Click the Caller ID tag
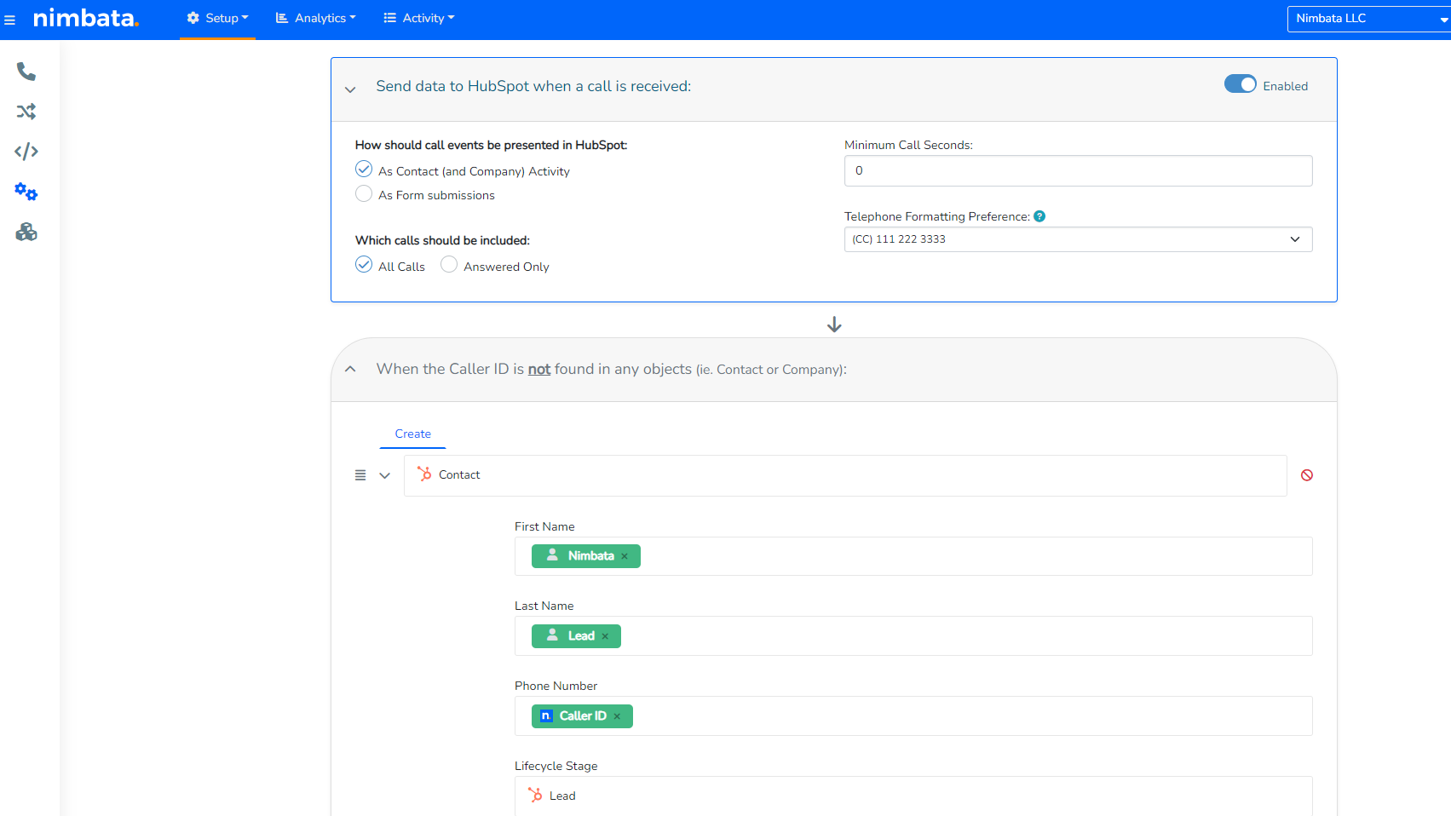1451x816 pixels. click(582, 716)
